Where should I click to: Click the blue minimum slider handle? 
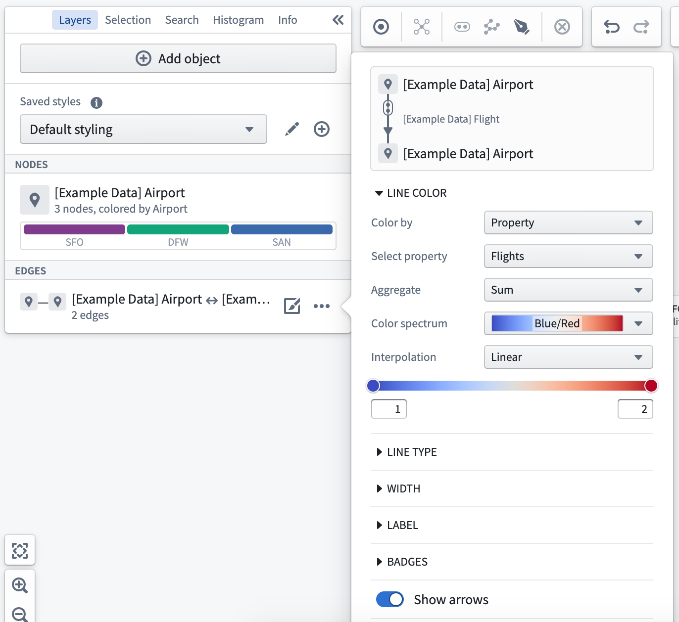[x=373, y=386]
